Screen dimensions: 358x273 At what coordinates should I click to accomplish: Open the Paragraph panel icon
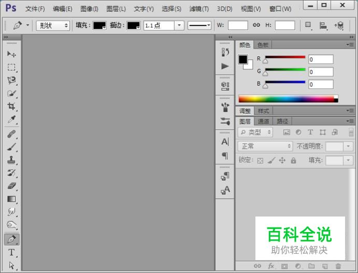(x=225, y=156)
